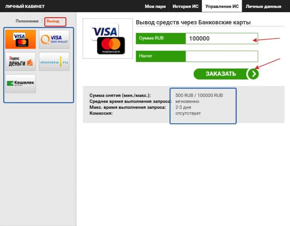Screen dimensions: 290x226
Task: Pick the Яндекс Деньги payment tile
Action: point(20,61)
